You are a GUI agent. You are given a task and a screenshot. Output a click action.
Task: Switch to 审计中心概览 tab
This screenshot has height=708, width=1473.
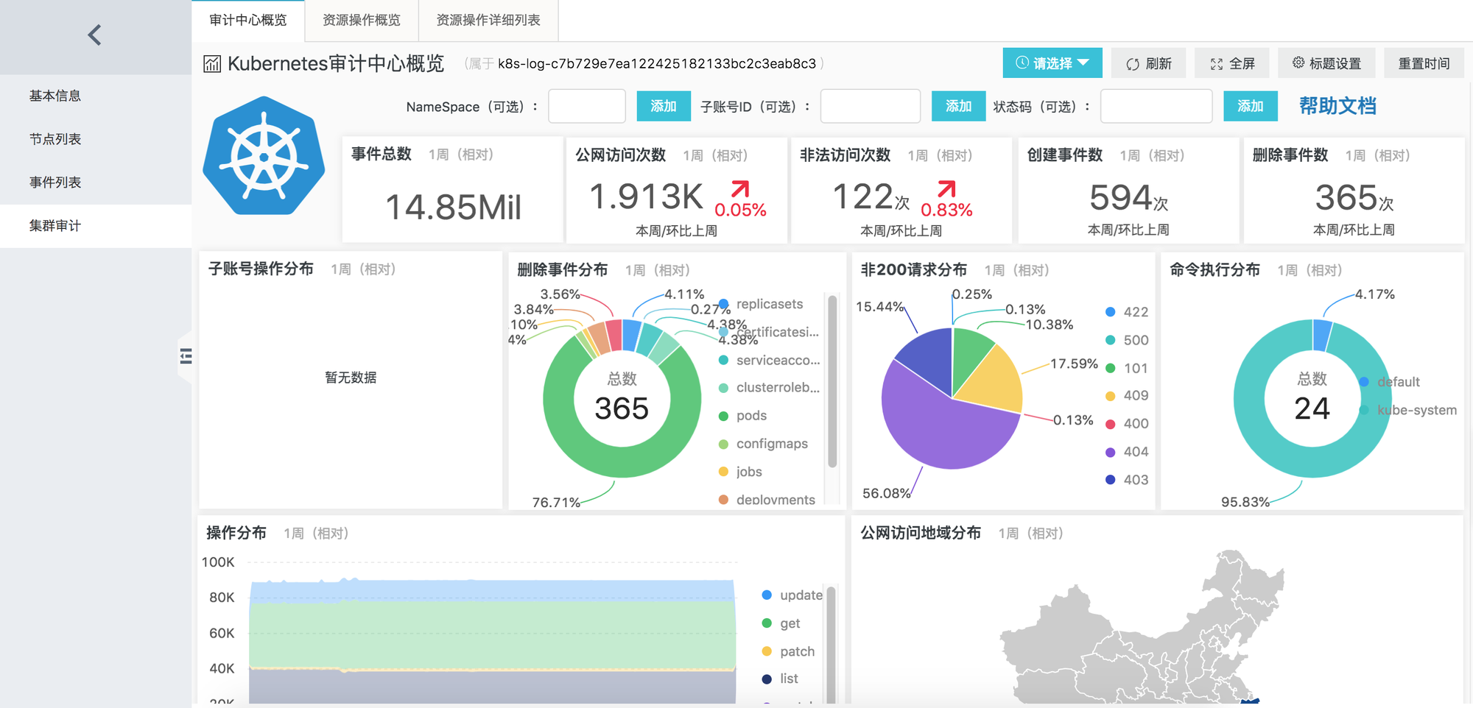point(248,21)
